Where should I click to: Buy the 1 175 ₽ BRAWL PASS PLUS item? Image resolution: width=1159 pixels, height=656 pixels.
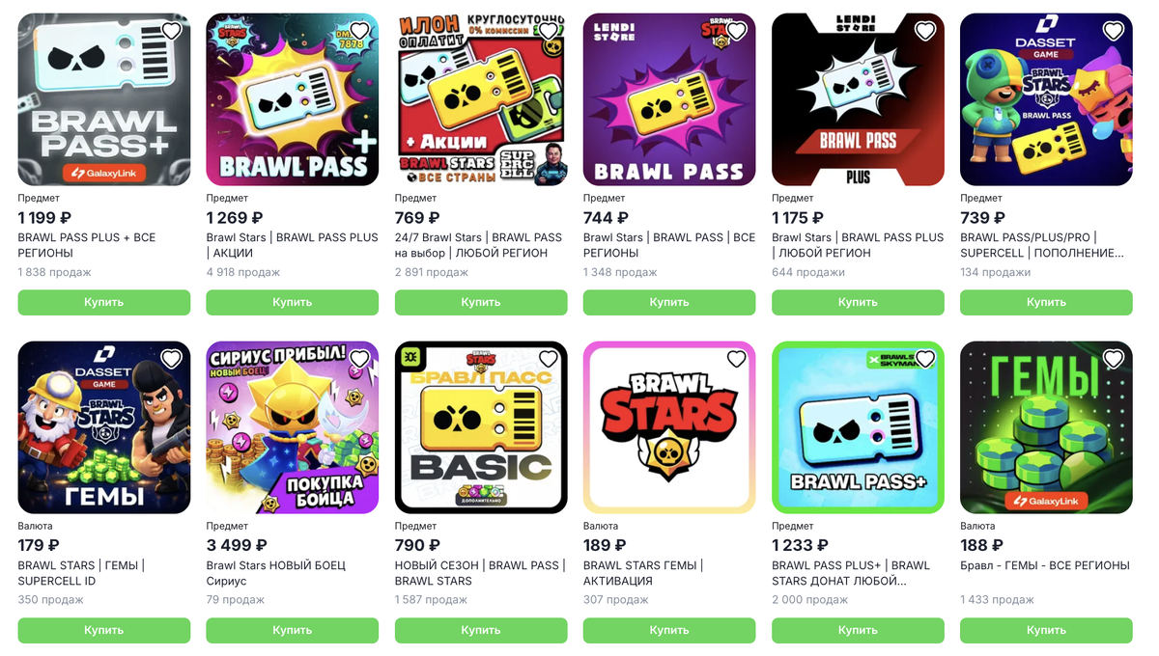coord(858,302)
